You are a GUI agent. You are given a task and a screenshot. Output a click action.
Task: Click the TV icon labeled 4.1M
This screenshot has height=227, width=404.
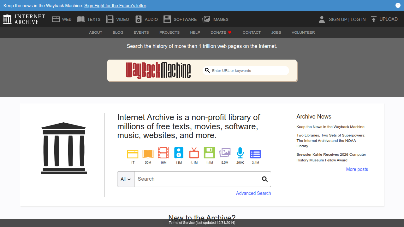(x=194, y=153)
